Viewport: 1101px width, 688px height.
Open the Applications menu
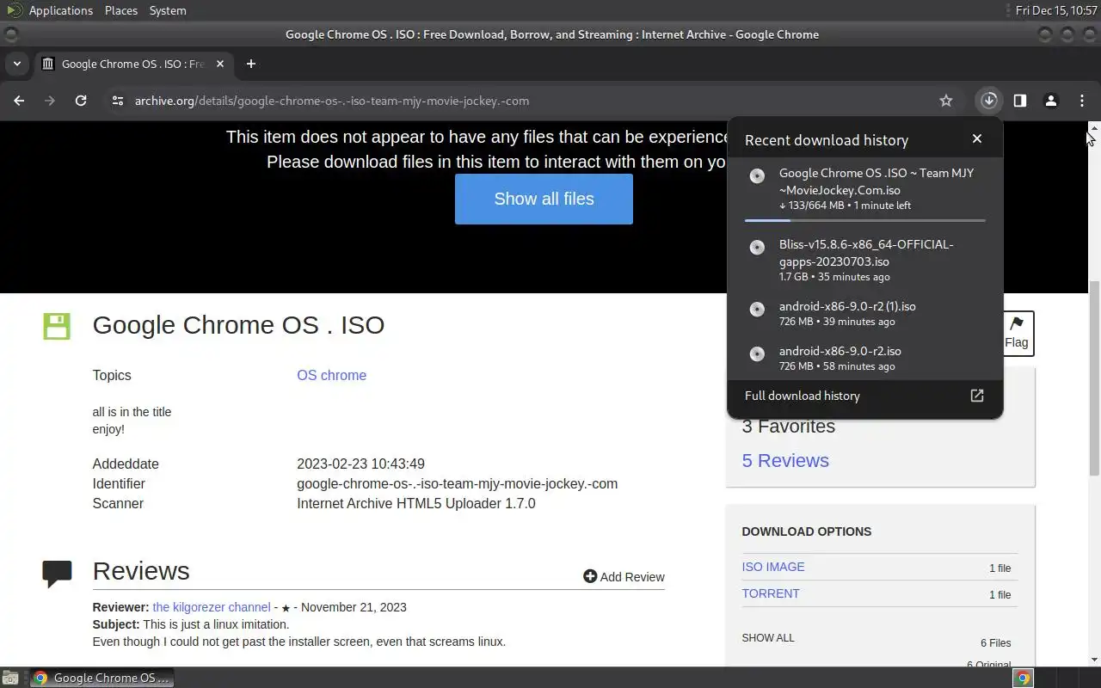click(60, 10)
